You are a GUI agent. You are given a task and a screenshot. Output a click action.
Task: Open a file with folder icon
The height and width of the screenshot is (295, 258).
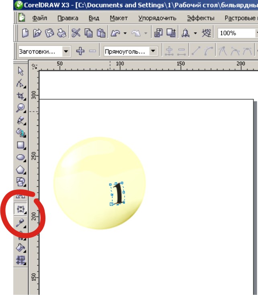click(37, 33)
